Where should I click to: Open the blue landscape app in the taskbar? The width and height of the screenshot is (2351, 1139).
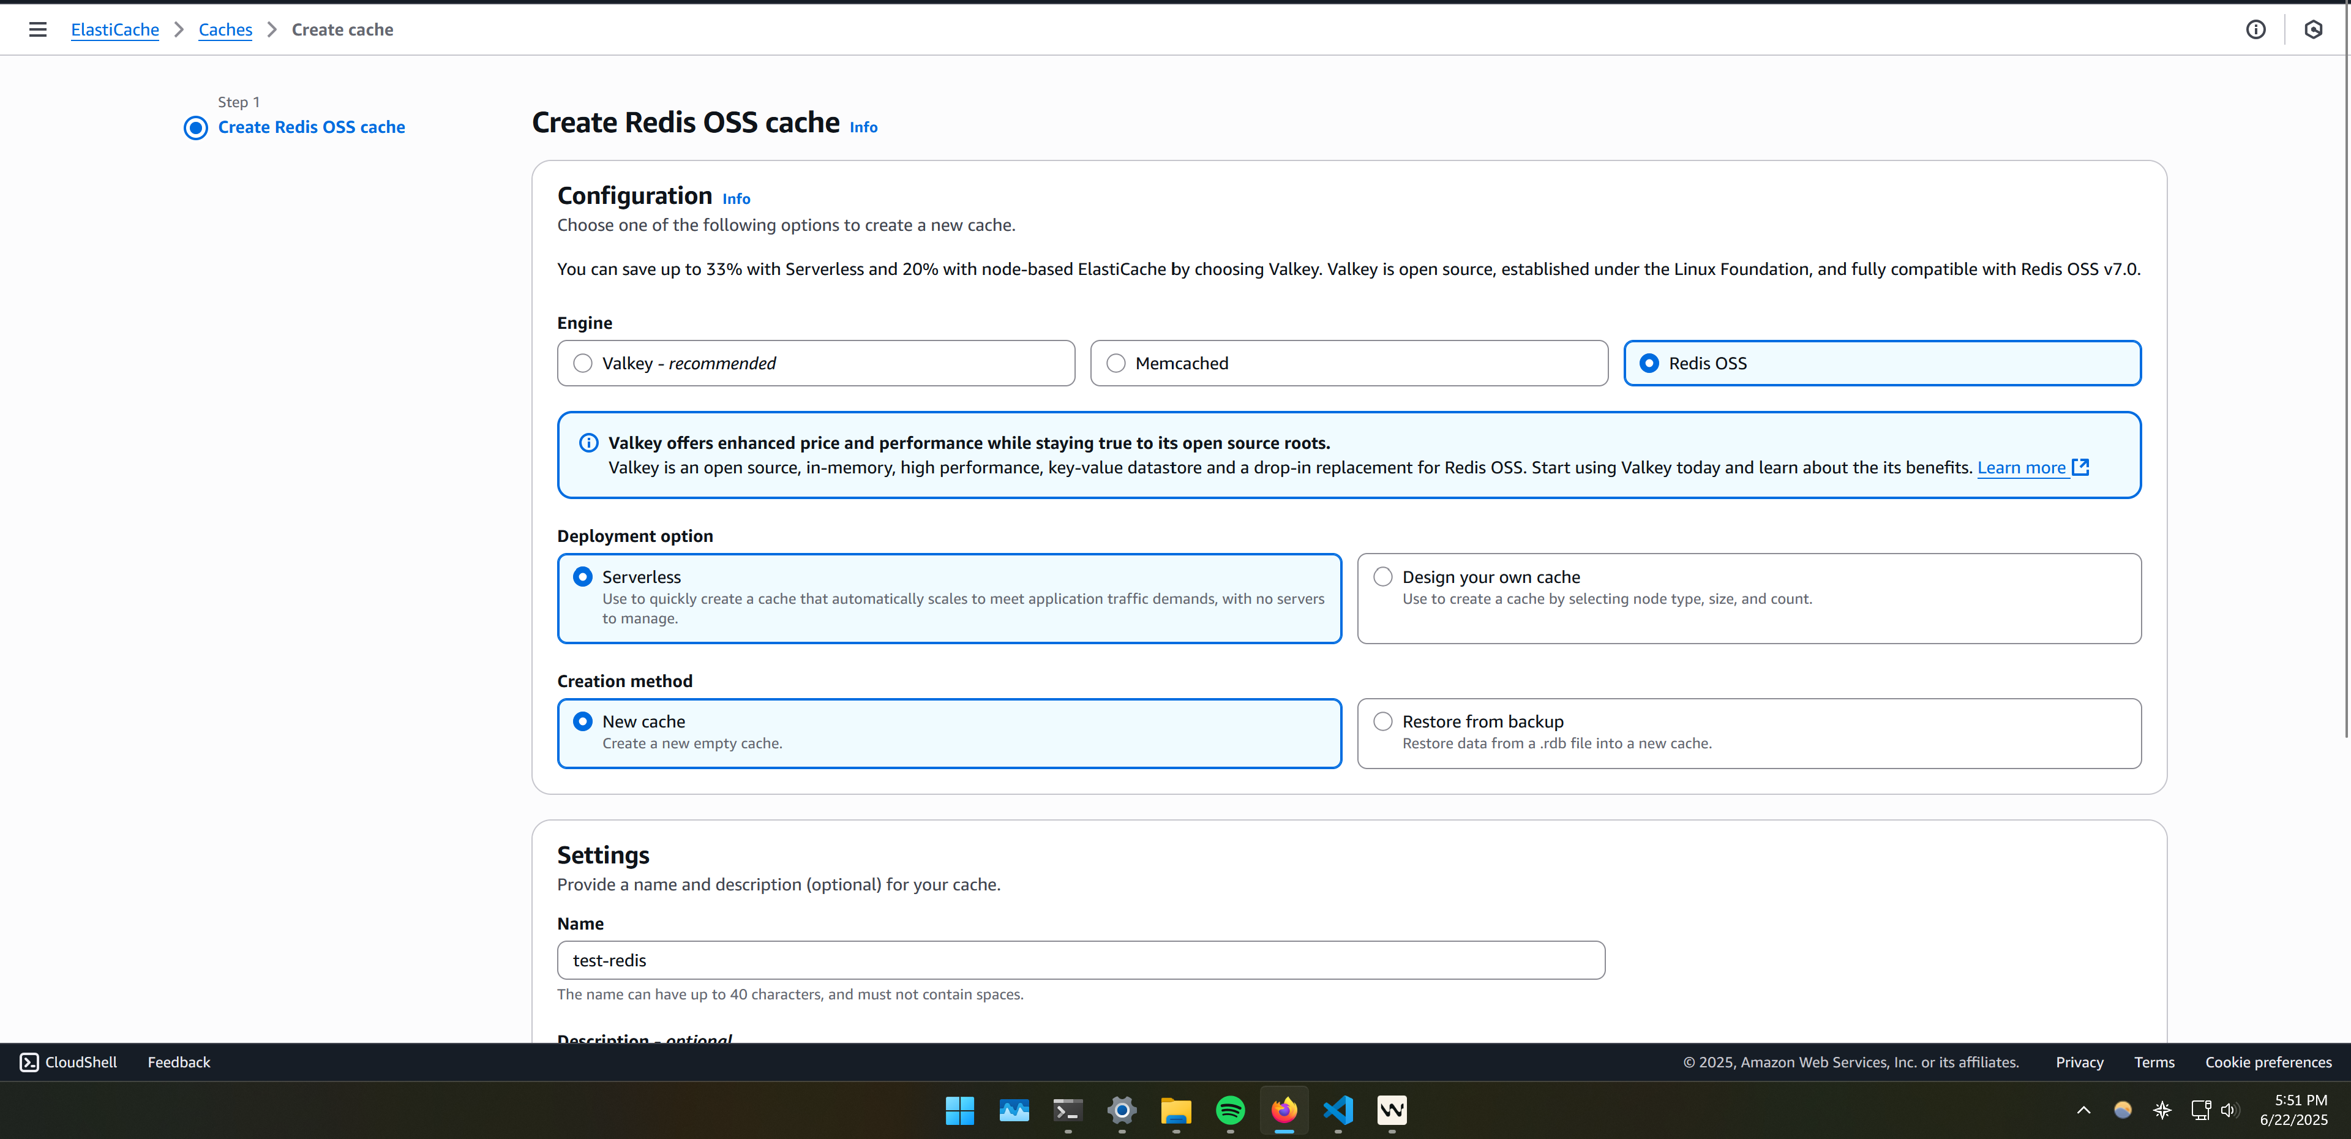pyautogui.click(x=1013, y=1110)
